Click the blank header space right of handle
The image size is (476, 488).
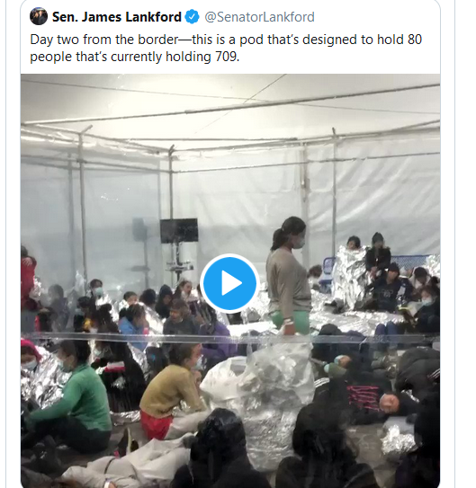point(377,17)
